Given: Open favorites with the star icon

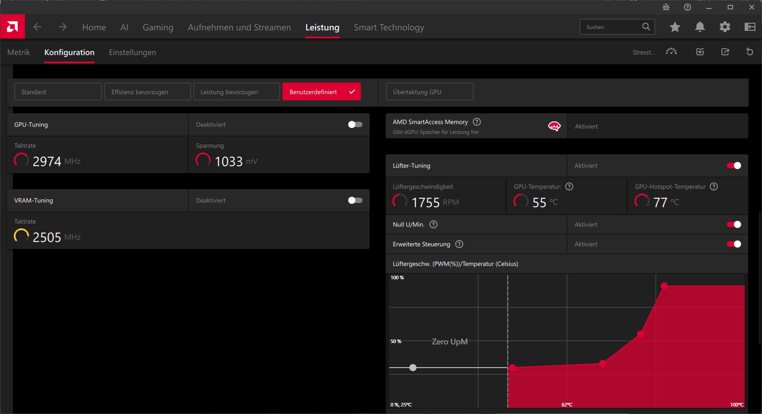Looking at the screenshot, I should click(675, 27).
